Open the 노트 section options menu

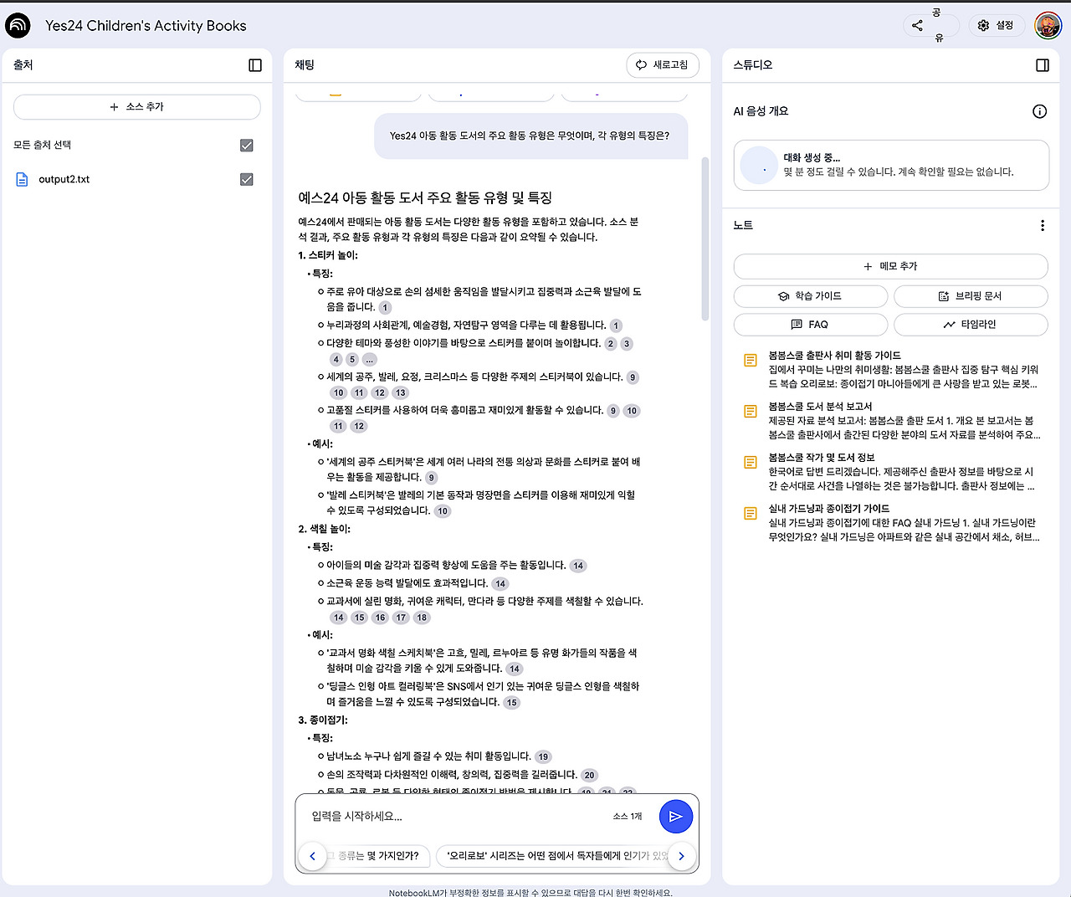[1042, 225]
